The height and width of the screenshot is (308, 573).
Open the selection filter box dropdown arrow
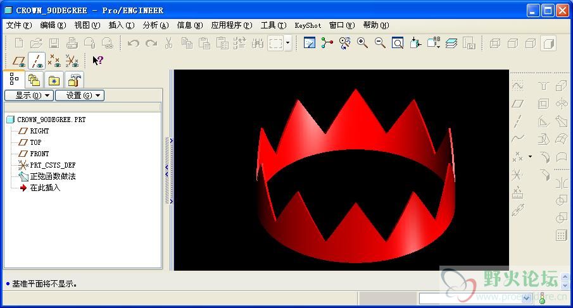tap(288, 43)
